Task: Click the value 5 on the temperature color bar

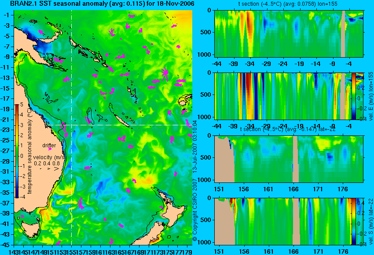Action: [22, 104]
